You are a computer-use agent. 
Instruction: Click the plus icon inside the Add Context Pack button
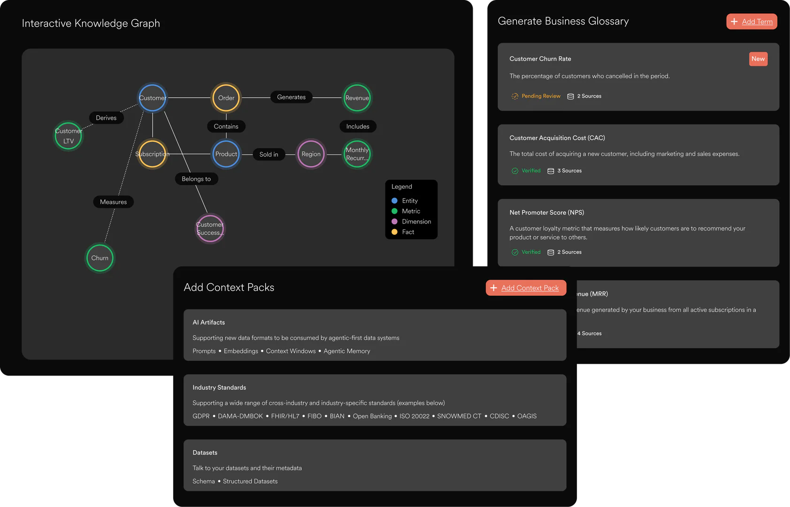(493, 288)
